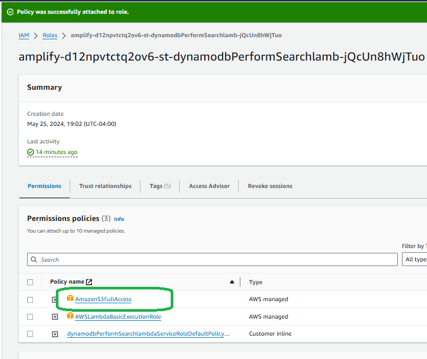This screenshot has height=359, width=427.
Task: Go to Roles breadcrumb link
Action: click(50, 36)
